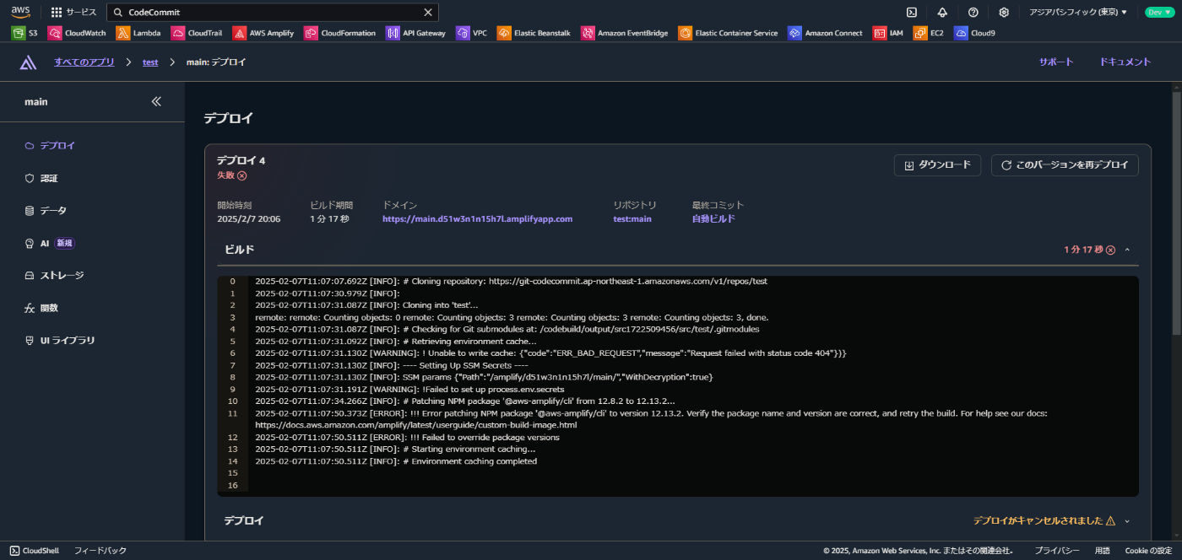Open the AWS console home logo

click(21, 12)
